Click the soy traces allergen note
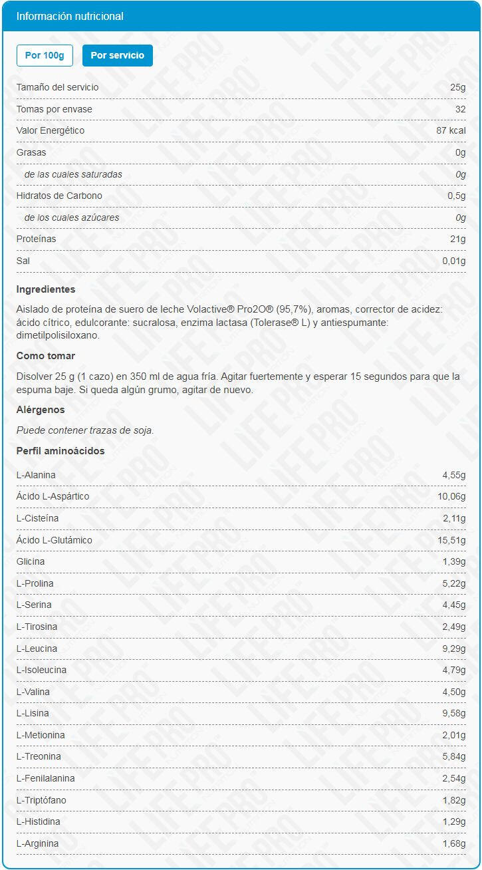 point(85,430)
